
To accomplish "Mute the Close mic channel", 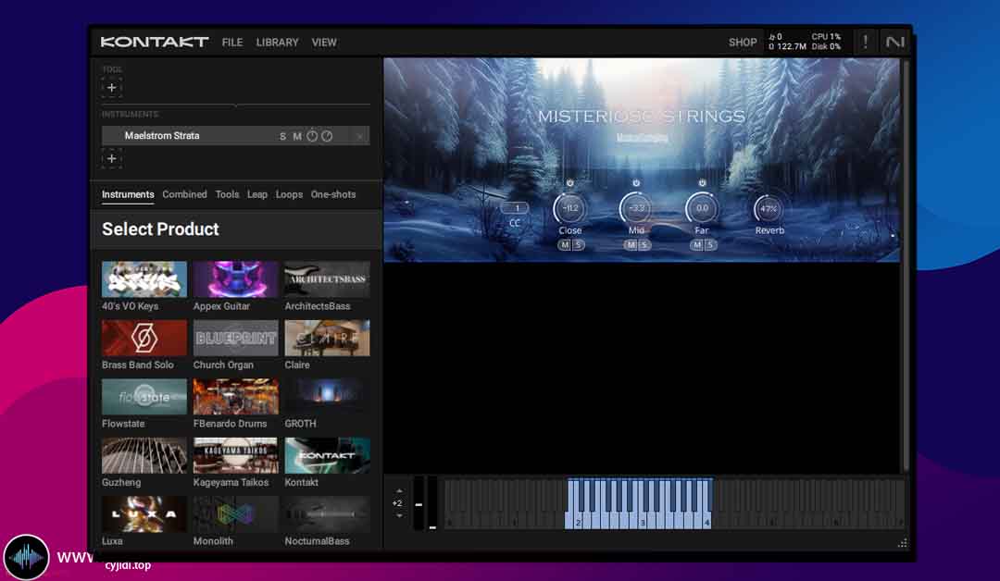I will (x=565, y=245).
